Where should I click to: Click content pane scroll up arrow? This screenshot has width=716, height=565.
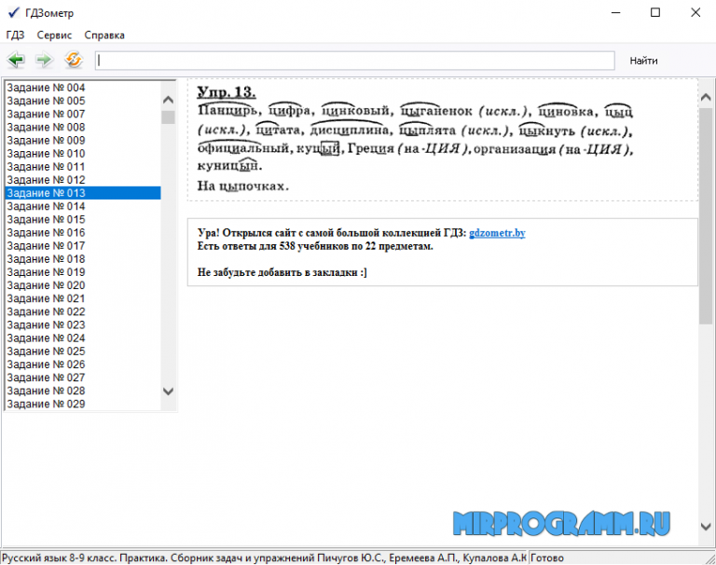coord(706,97)
